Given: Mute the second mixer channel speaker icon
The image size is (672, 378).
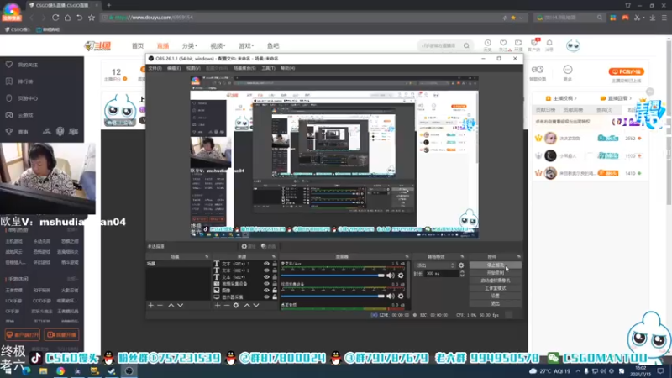Looking at the screenshot, I should (x=391, y=297).
